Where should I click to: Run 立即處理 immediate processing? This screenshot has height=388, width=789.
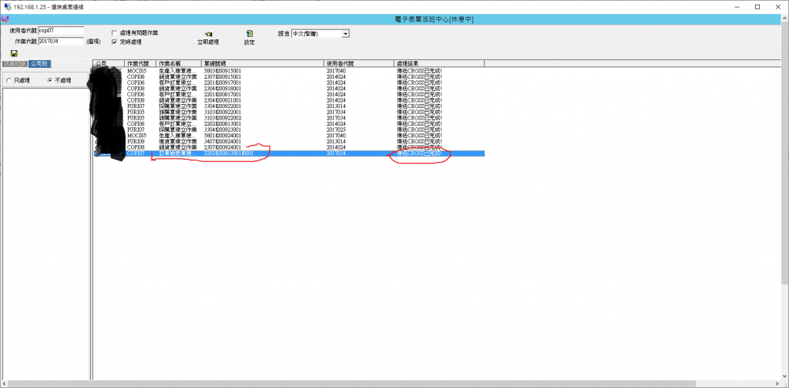[x=208, y=39]
